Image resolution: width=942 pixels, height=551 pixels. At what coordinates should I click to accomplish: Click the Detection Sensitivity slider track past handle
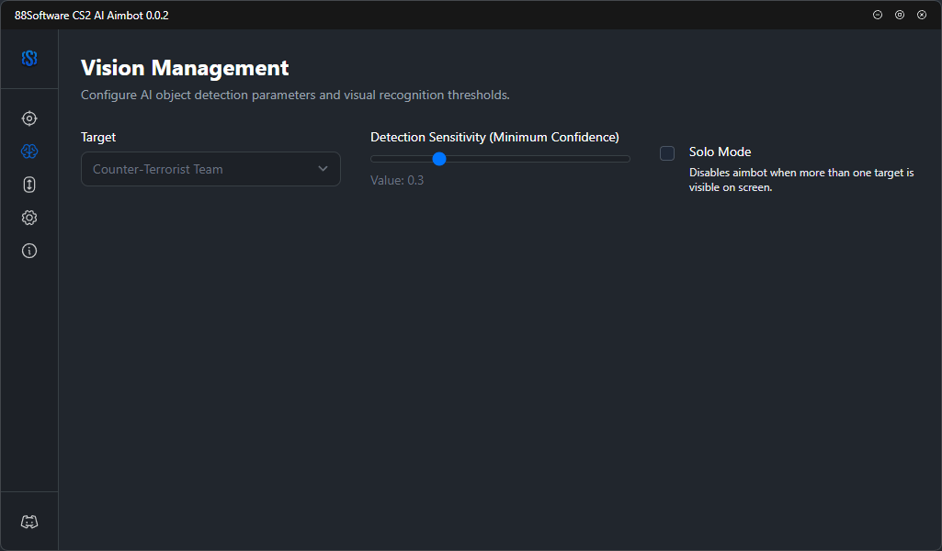coord(538,159)
